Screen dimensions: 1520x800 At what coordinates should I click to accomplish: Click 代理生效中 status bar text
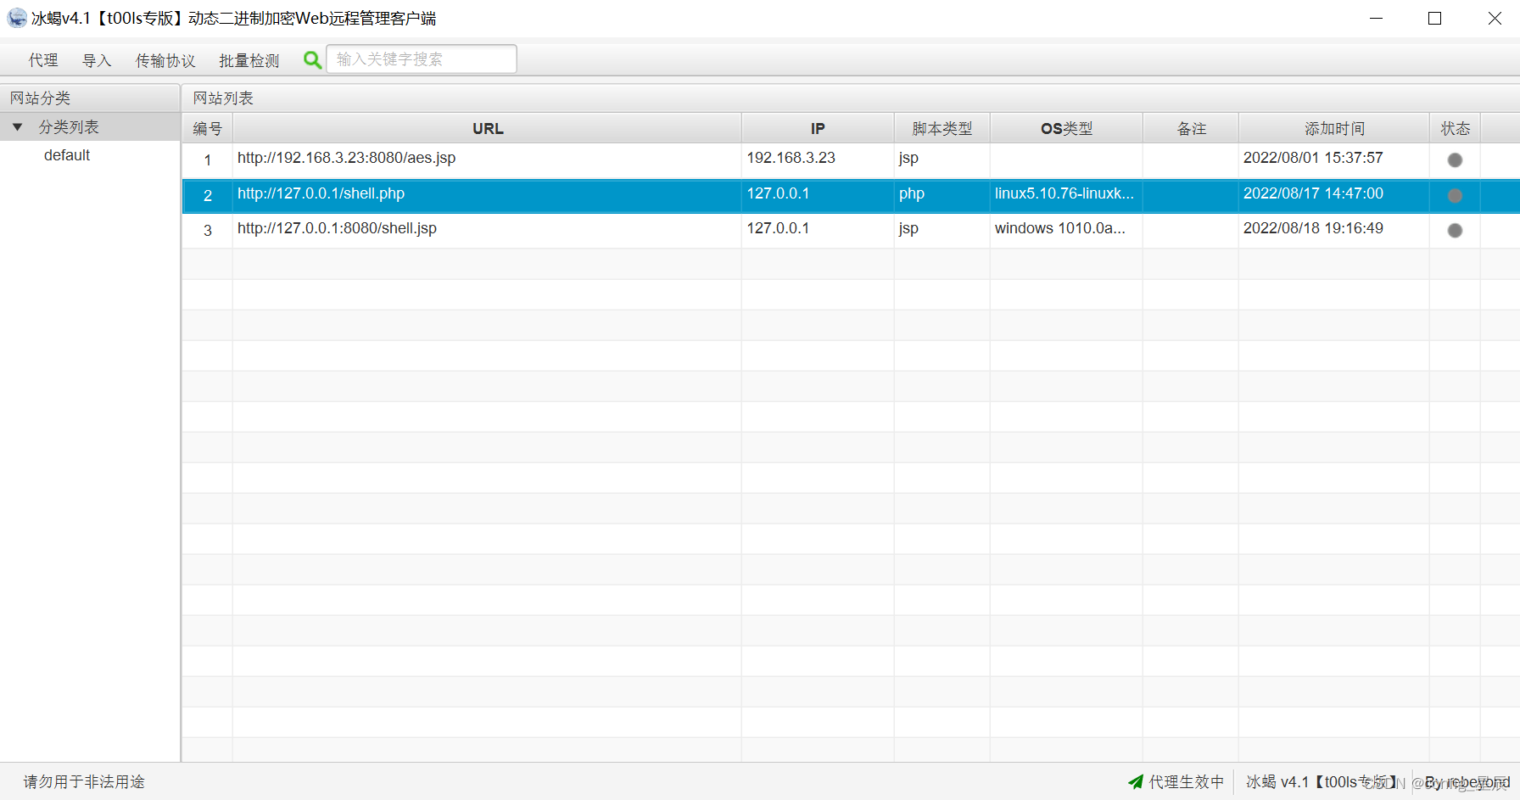pyautogui.click(x=1186, y=781)
